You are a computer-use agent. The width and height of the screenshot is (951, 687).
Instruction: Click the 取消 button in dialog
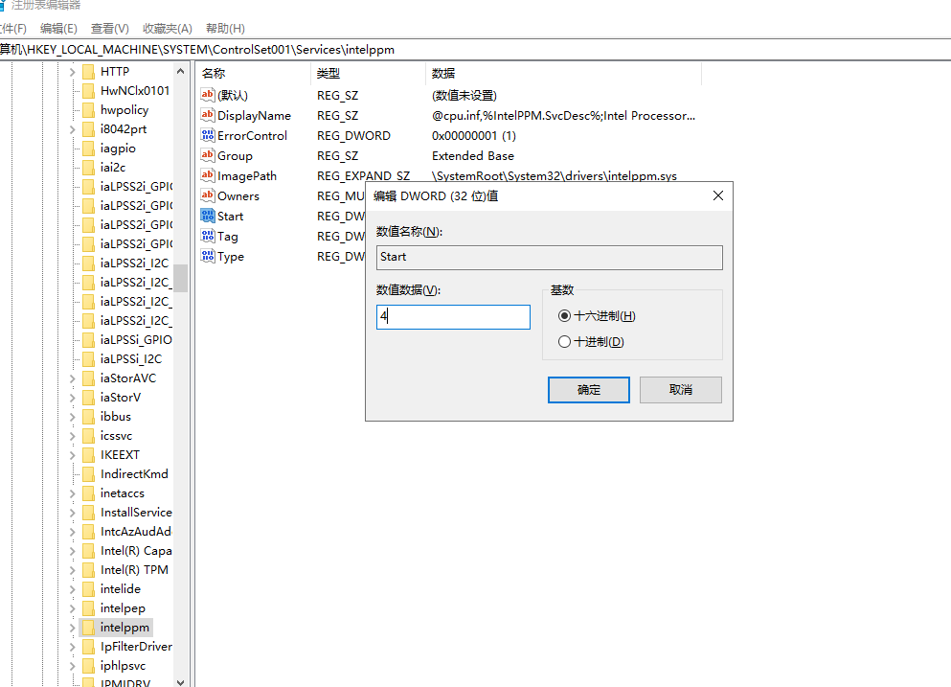click(680, 390)
